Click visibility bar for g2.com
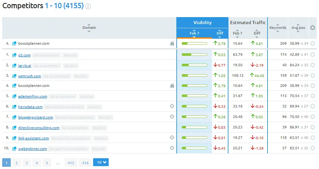 coord(194,55)
